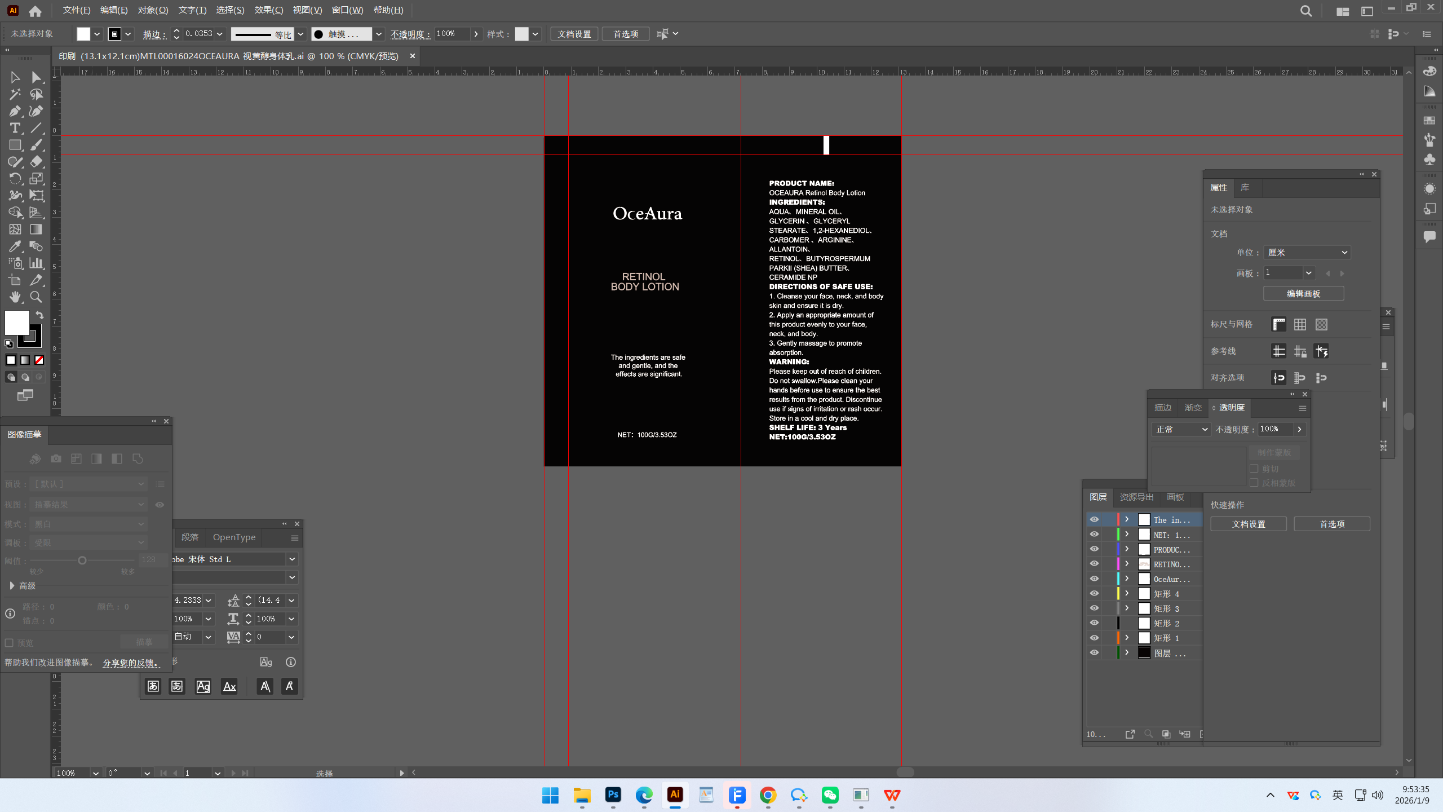The height and width of the screenshot is (812, 1443).
Task: Switch to the 资源导出 tab
Action: point(1136,497)
